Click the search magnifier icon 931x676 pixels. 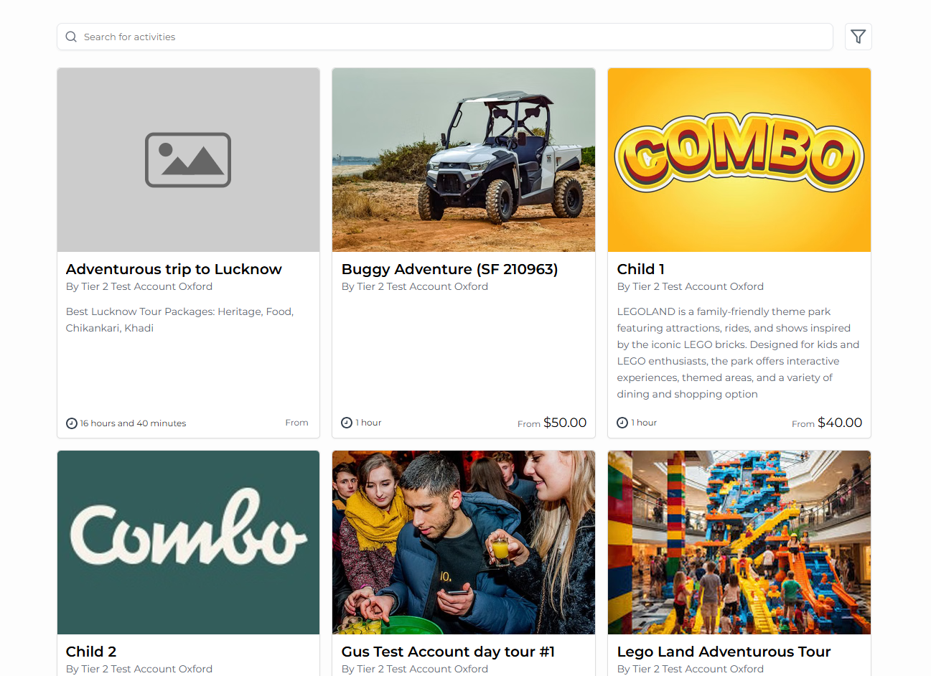point(71,37)
